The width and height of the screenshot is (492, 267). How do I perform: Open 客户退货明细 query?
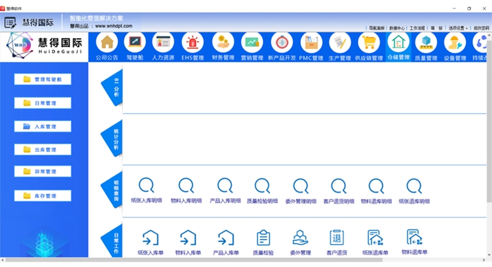[x=339, y=190]
